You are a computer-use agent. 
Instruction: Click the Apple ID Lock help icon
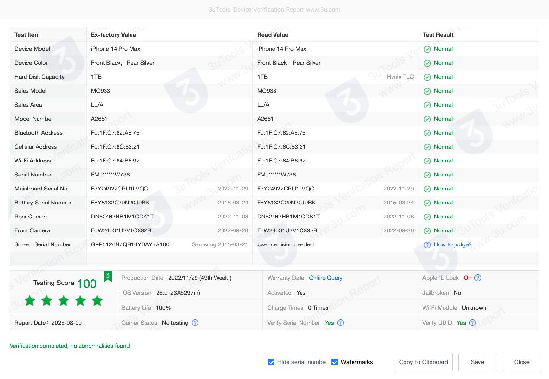pyautogui.click(x=478, y=278)
